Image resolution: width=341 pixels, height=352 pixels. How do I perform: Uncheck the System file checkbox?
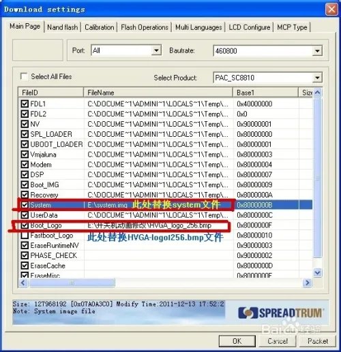point(25,205)
